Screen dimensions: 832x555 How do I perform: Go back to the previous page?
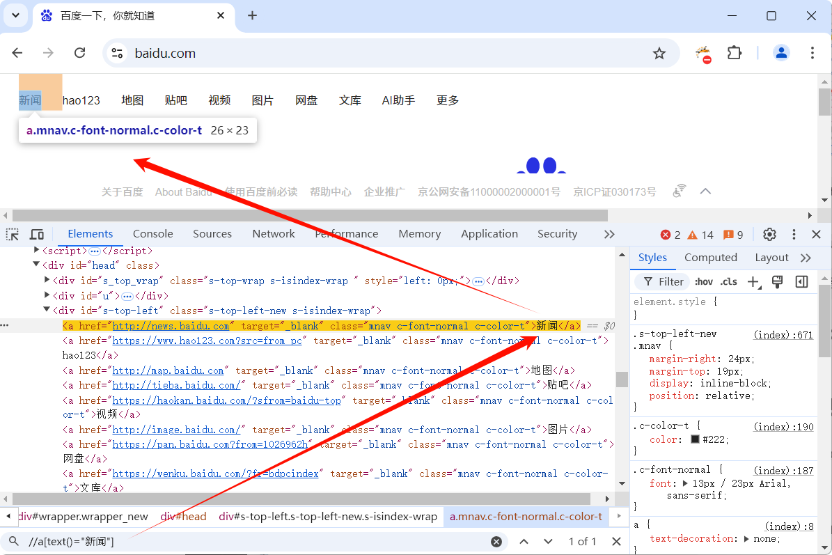[x=17, y=53]
